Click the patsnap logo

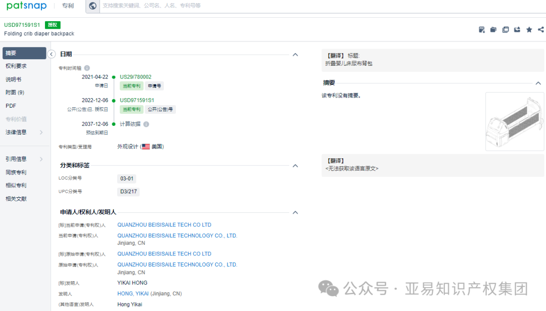(x=26, y=6)
